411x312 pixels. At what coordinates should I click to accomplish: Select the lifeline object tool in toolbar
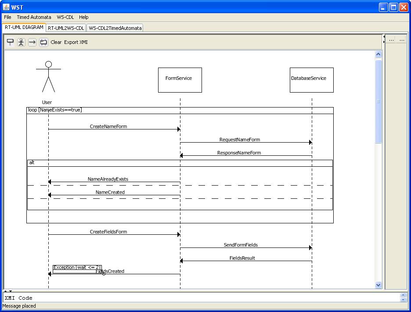click(10, 42)
